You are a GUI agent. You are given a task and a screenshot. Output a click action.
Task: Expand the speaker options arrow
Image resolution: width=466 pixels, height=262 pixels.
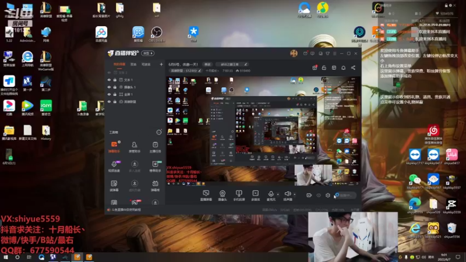click(x=295, y=194)
